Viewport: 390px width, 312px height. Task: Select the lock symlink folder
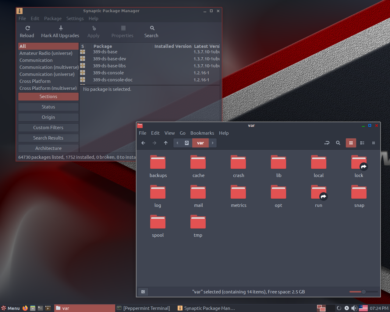359,166
